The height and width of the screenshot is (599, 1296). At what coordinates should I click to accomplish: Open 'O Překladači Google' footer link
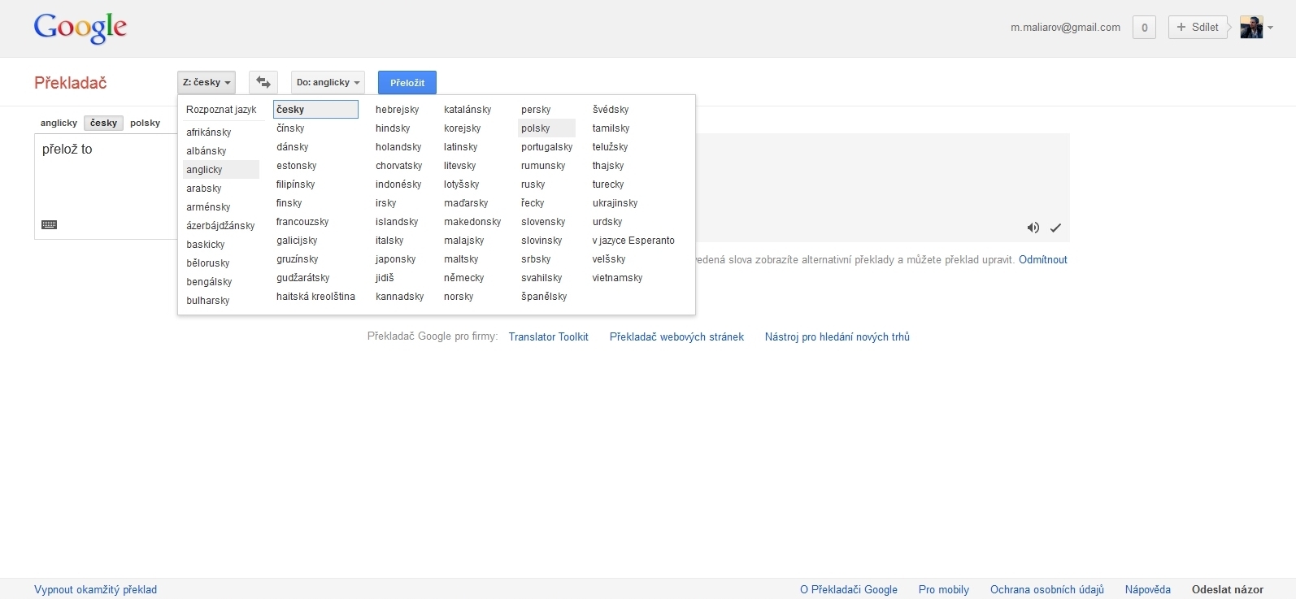coord(849,590)
